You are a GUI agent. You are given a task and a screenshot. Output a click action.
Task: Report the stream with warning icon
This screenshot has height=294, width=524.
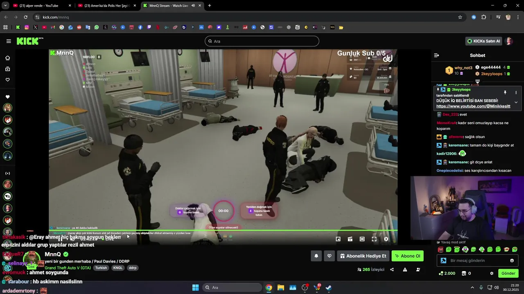coord(405,269)
